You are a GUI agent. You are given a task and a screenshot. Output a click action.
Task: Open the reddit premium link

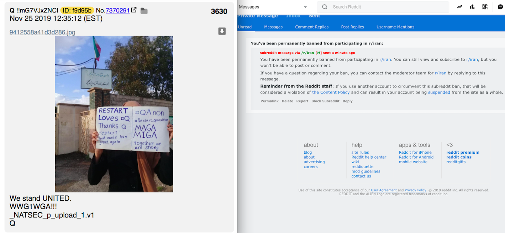pos(463,152)
